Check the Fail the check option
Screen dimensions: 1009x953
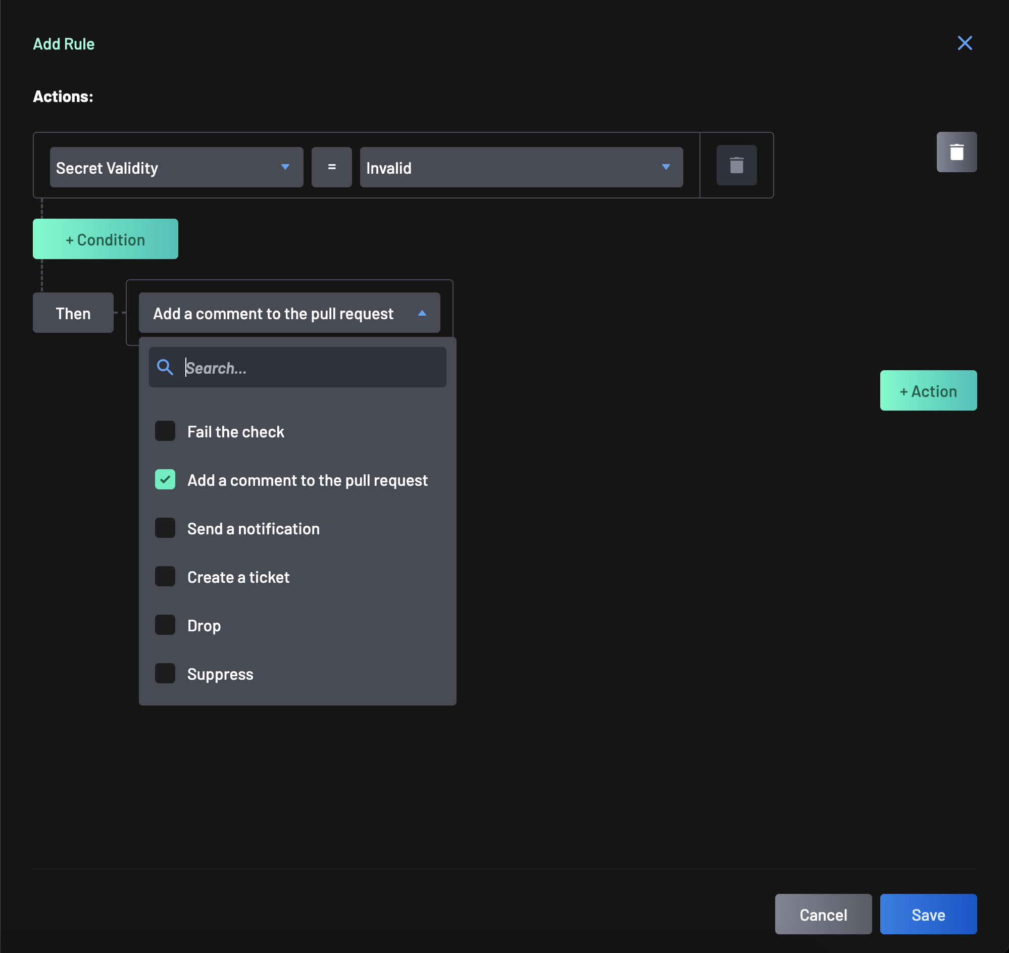tap(165, 431)
